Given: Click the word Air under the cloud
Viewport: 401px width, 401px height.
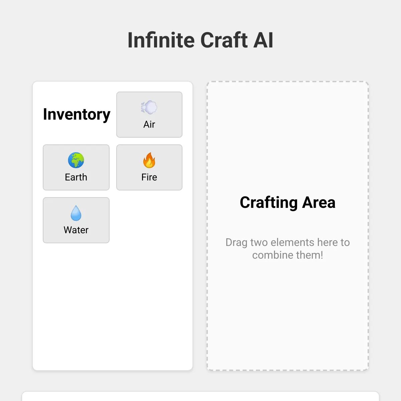Looking at the screenshot, I should point(149,124).
